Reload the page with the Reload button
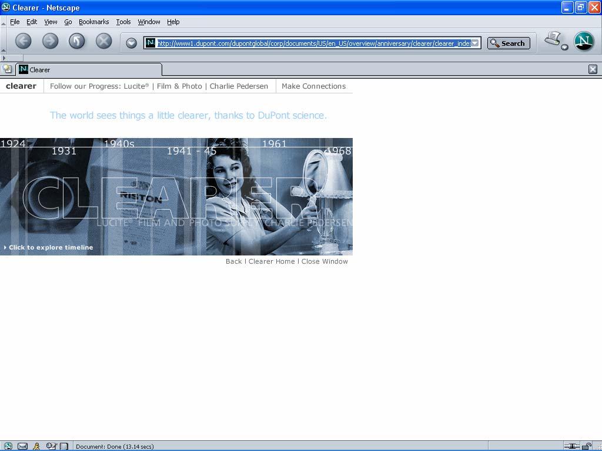This screenshot has height=451, width=602. (77, 41)
